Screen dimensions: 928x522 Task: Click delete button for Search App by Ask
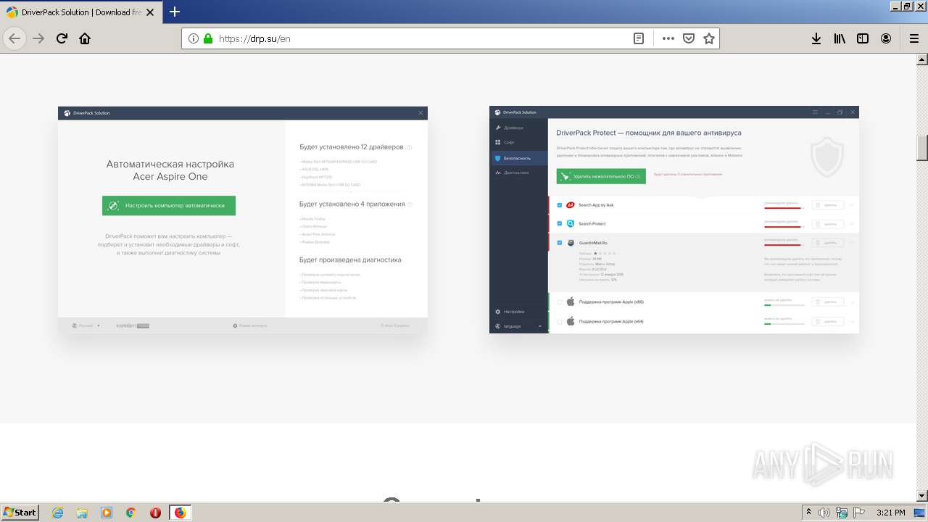click(827, 205)
